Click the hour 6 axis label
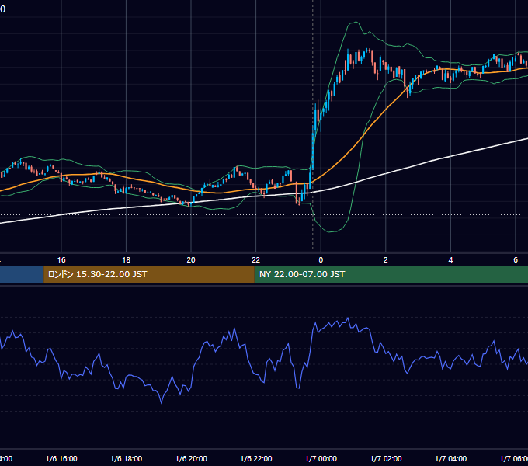 coord(516,260)
